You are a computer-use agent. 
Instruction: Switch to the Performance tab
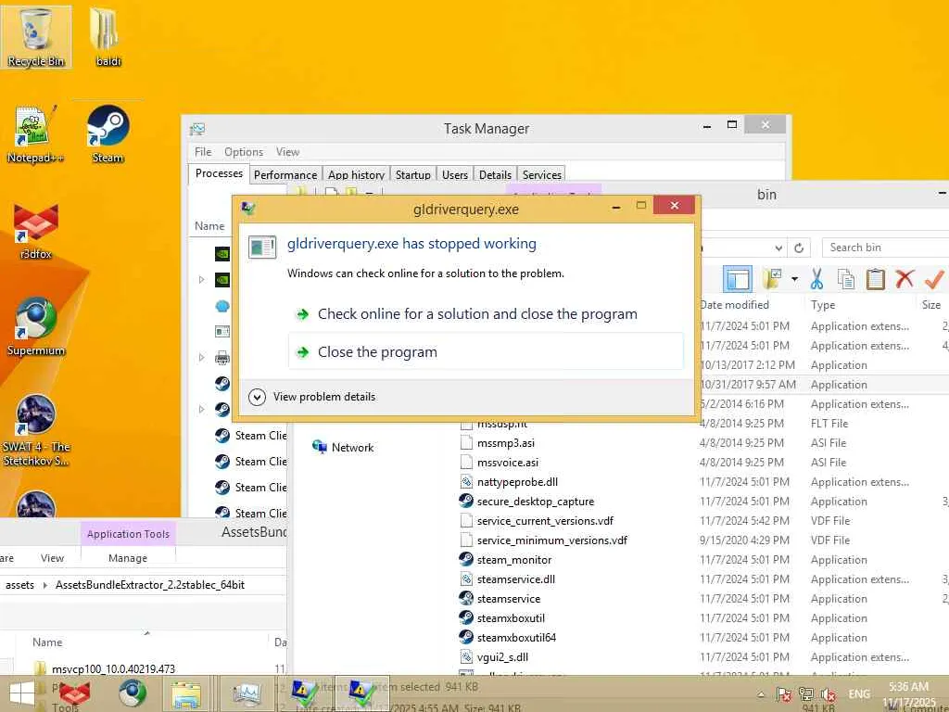(x=285, y=174)
